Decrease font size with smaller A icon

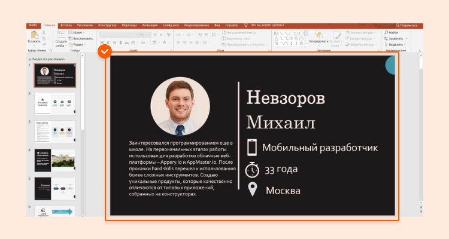[x=160, y=35]
